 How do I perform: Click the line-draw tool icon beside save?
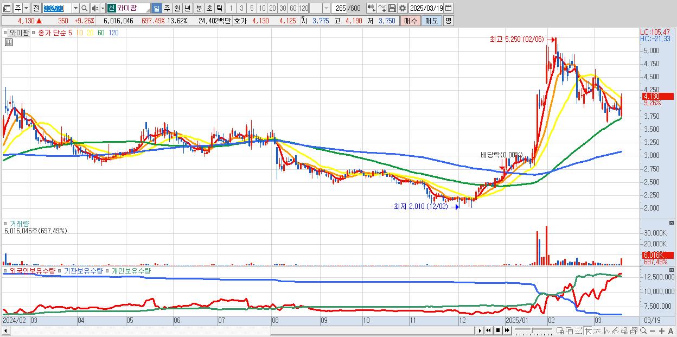tap(382, 8)
